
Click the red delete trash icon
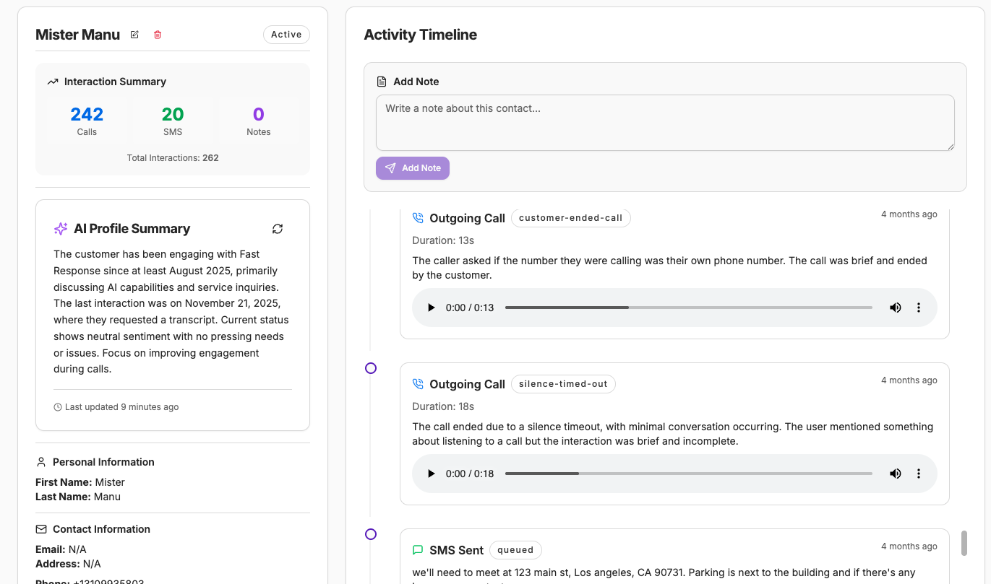tap(158, 35)
